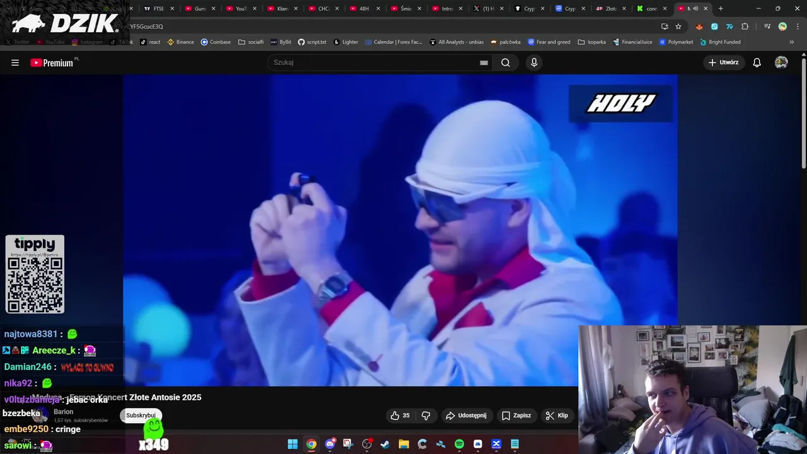The height and width of the screenshot is (454, 807).
Task: Click the tipply QR code thumbnail
Action: (x=35, y=274)
